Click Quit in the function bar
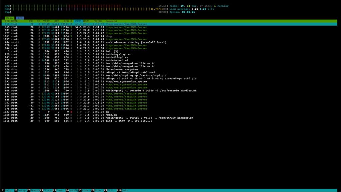The width and height of the screenshot is (341, 192). [x=123, y=190]
